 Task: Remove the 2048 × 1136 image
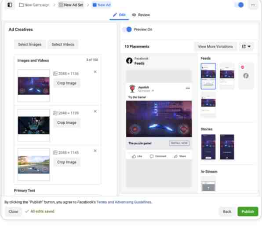pyautogui.click(x=95, y=72)
